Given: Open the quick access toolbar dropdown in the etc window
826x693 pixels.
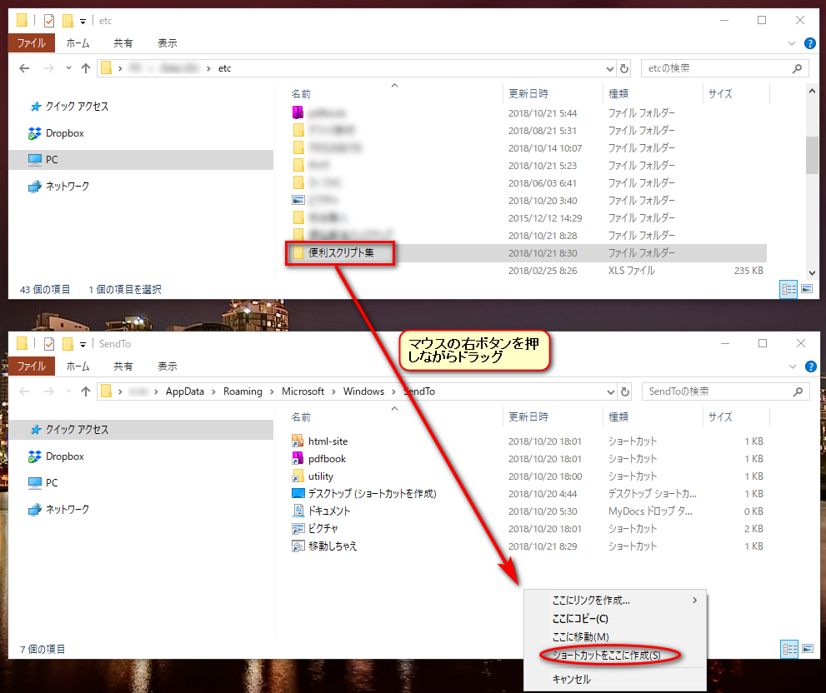Looking at the screenshot, I should pyautogui.click(x=83, y=21).
